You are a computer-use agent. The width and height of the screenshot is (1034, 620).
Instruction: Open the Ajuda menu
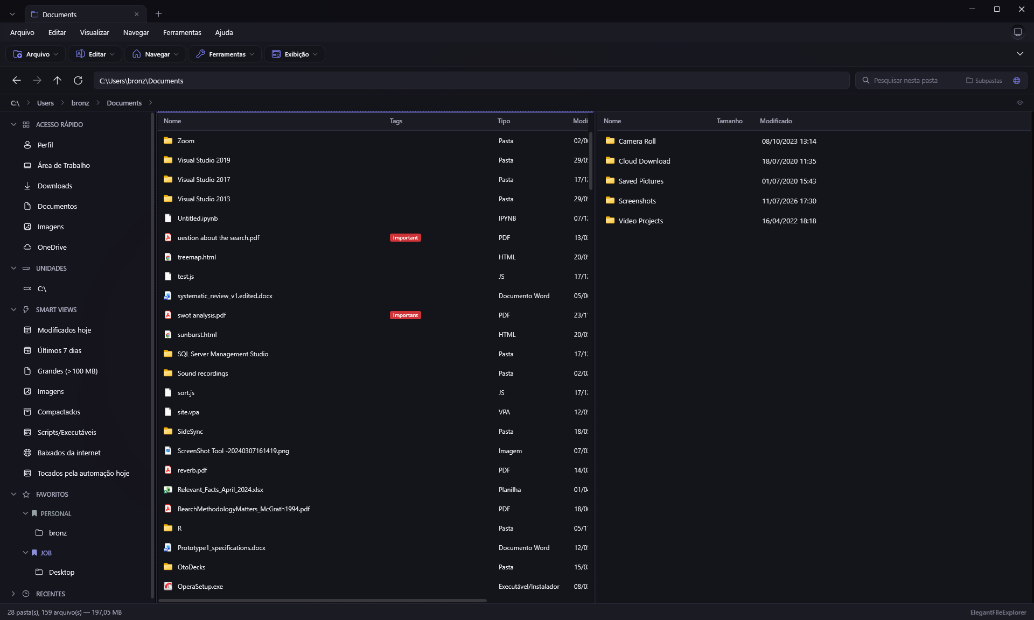(x=224, y=33)
